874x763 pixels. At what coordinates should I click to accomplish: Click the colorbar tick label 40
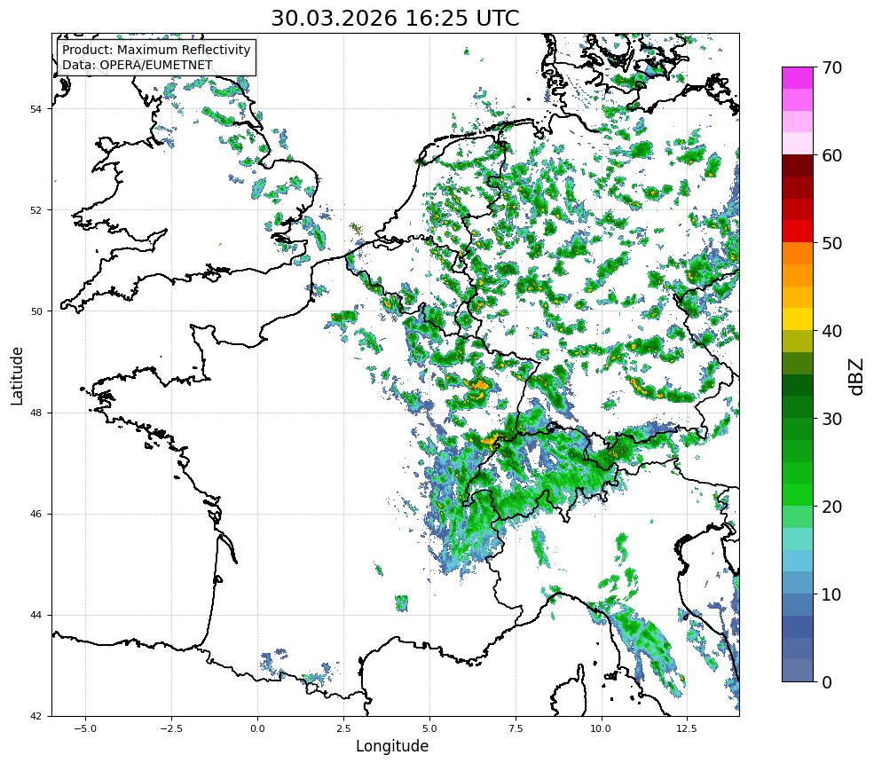click(831, 331)
